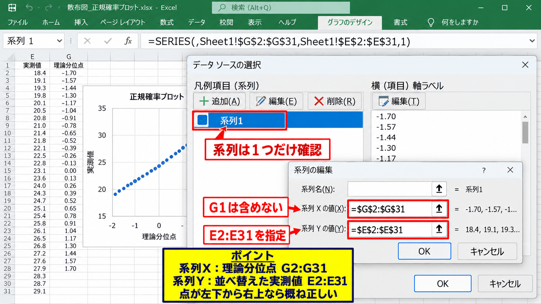The image size is (541, 304).
Task: Collapse dialog via 系列名 range selector arrow
Action: 439,189
